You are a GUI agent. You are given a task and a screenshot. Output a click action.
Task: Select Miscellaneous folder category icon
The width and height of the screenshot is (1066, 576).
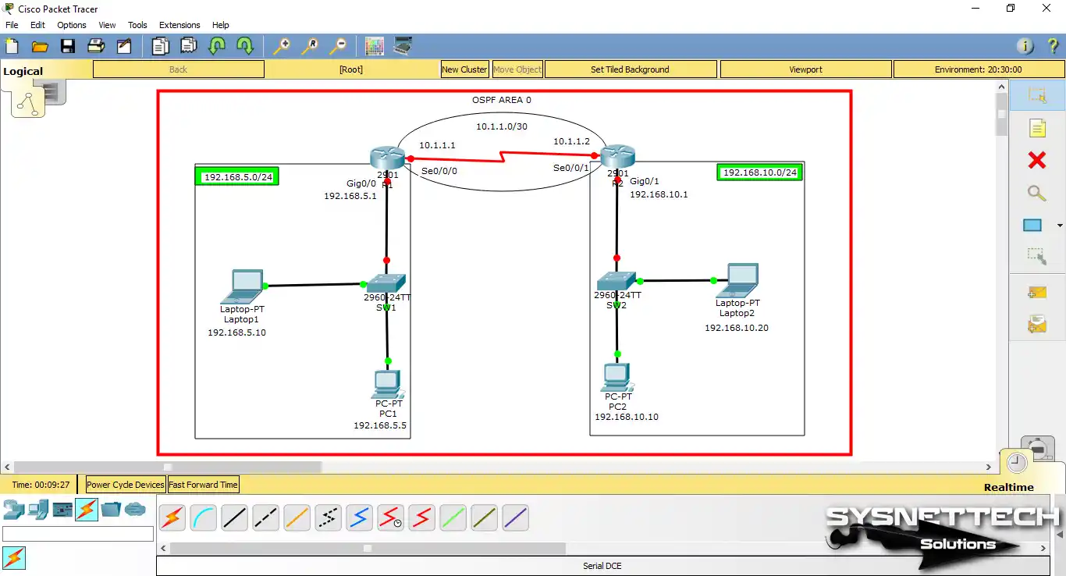point(111,510)
